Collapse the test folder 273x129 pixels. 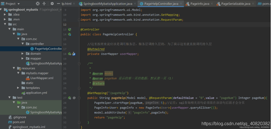pyautogui.click(x=9, y=98)
